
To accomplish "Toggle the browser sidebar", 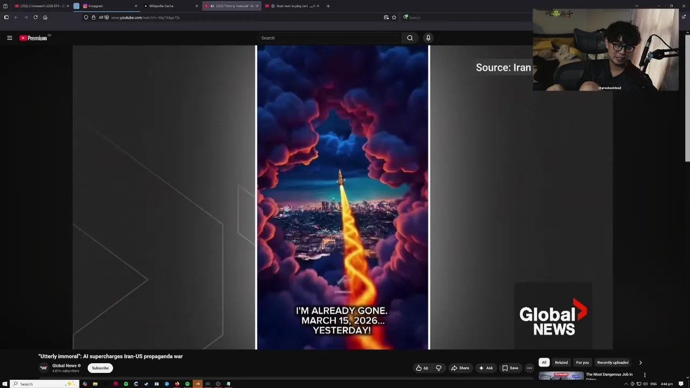I will click(x=6, y=17).
